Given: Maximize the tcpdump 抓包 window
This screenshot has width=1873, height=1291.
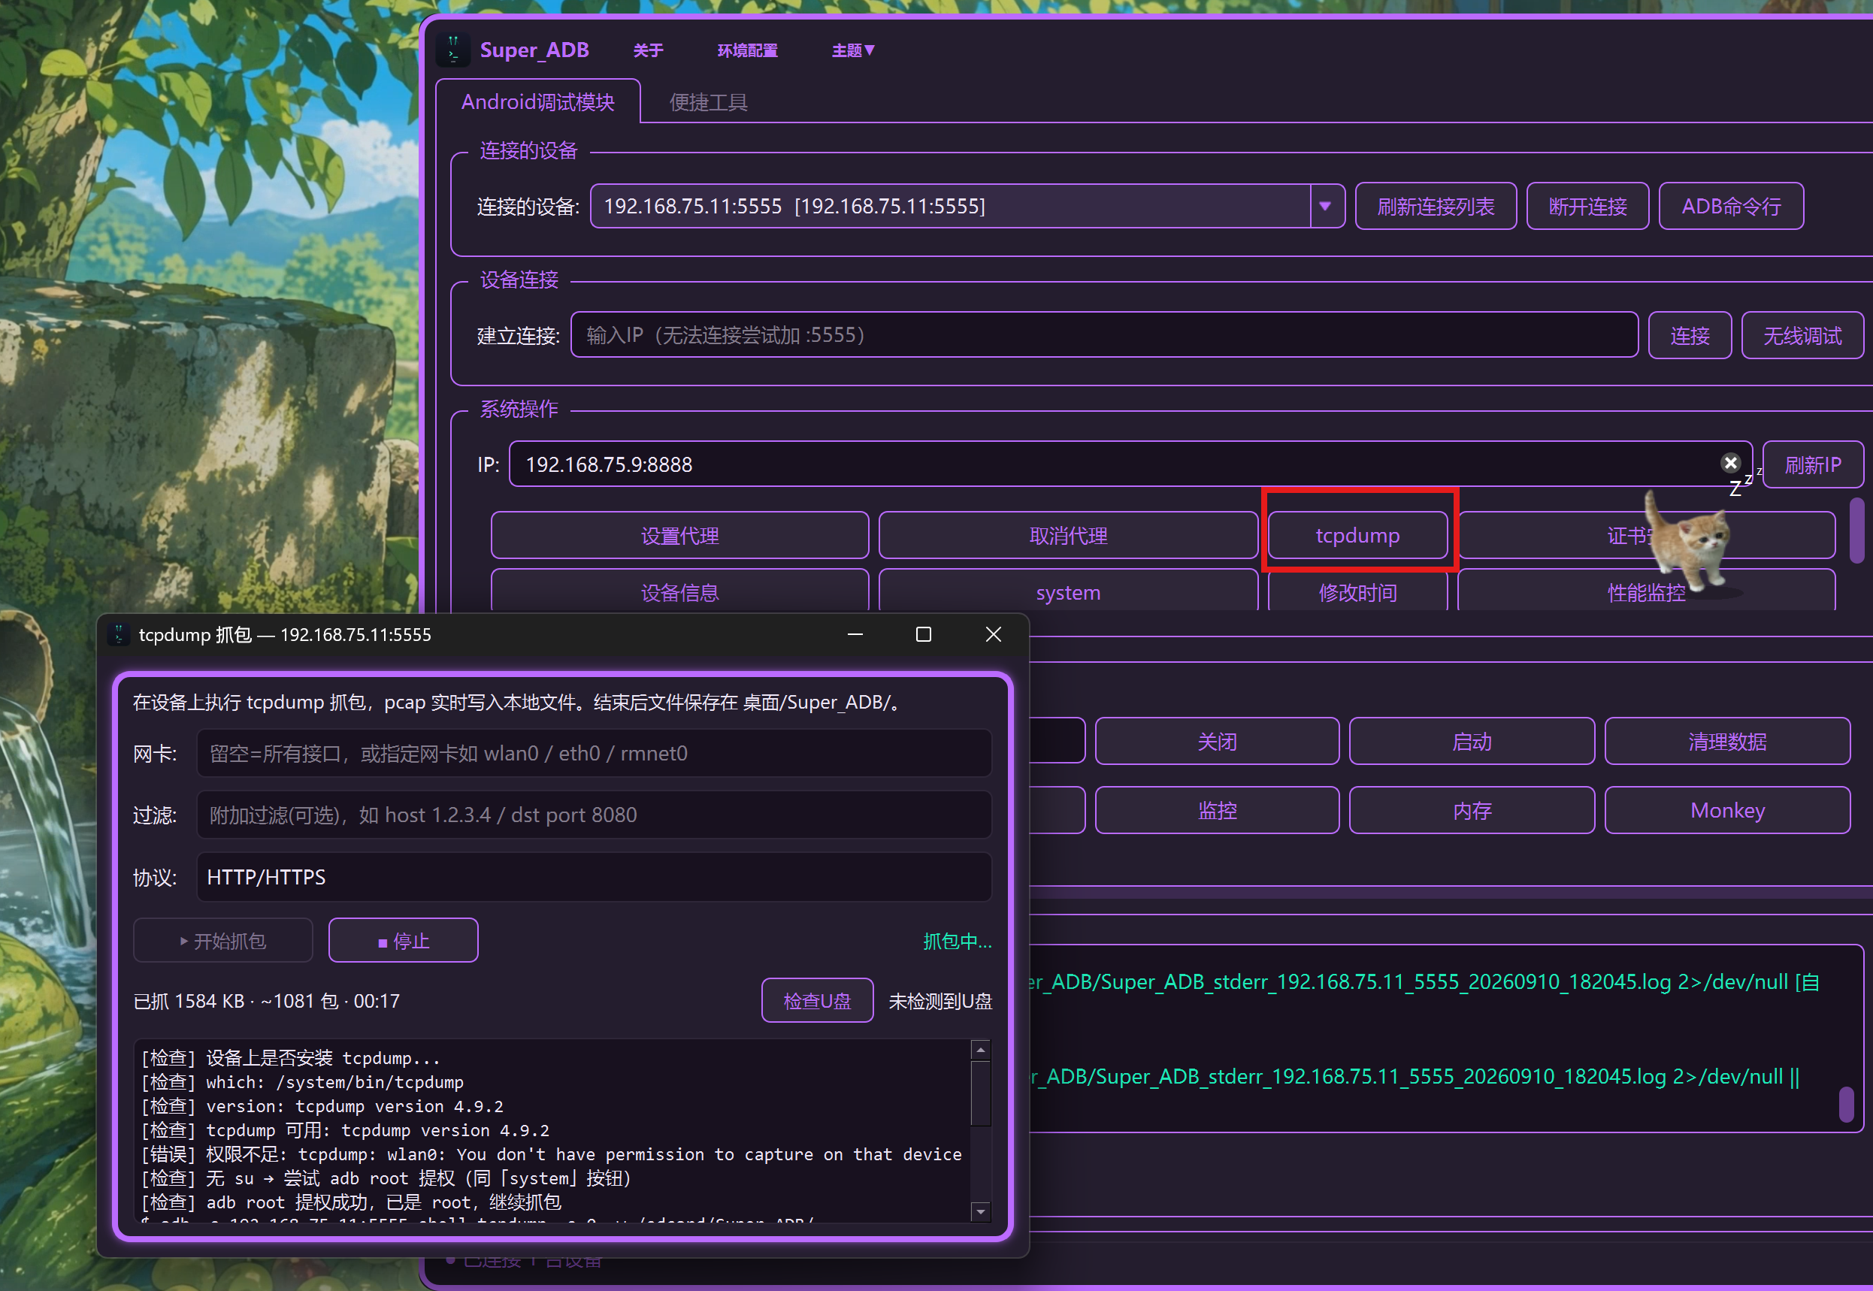Looking at the screenshot, I should (923, 634).
